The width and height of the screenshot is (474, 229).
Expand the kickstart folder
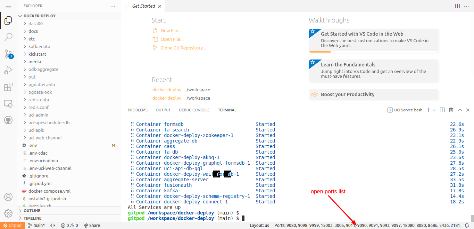[x=69, y=54]
